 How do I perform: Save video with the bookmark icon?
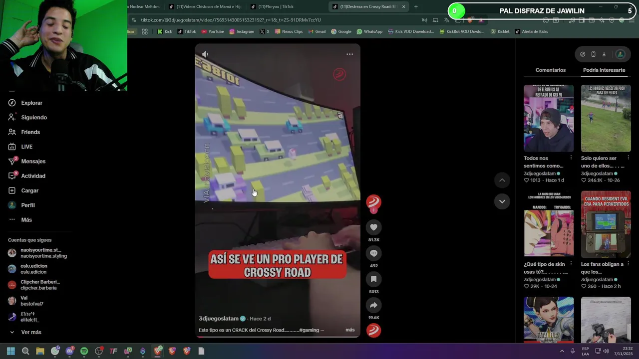click(x=373, y=279)
